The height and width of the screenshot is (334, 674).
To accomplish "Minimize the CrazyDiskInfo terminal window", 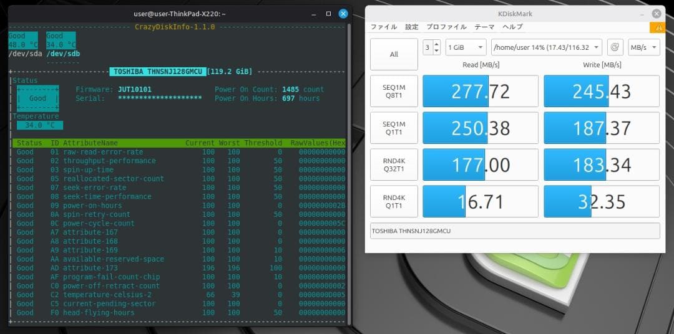I will pos(315,14).
